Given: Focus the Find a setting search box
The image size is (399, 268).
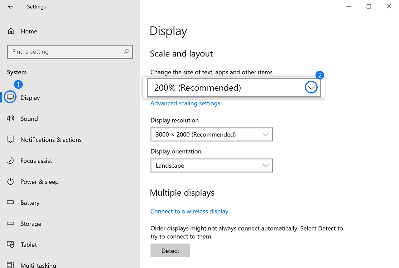Looking at the screenshot, I should 65,52.
